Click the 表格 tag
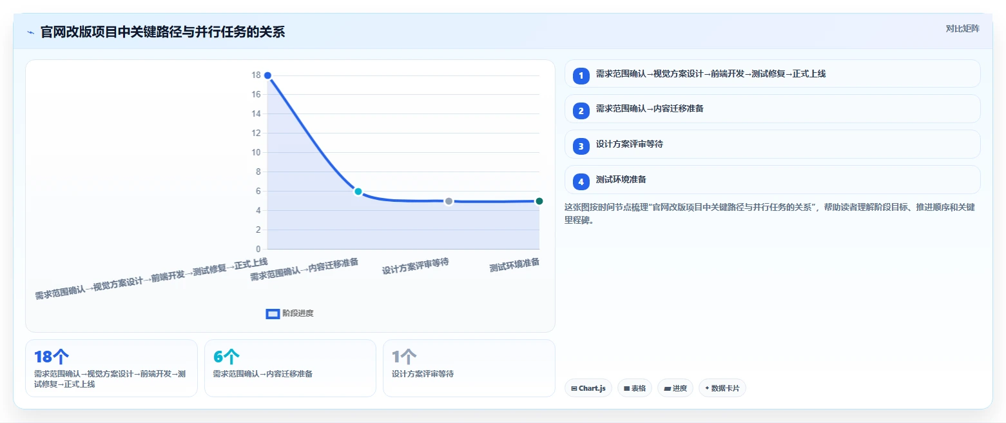 (635, 388)
